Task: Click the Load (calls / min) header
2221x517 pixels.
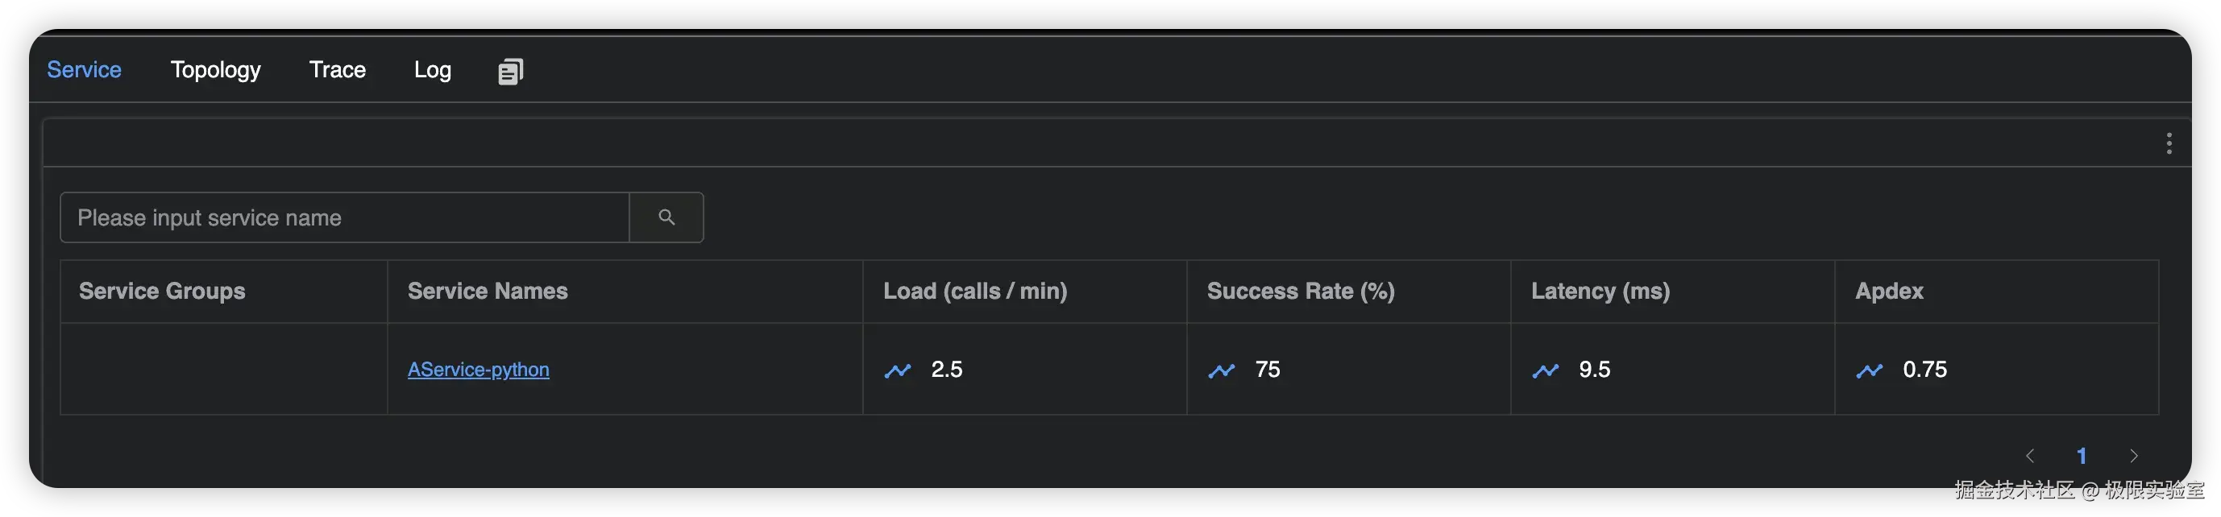Action: [x=974, y=292]
